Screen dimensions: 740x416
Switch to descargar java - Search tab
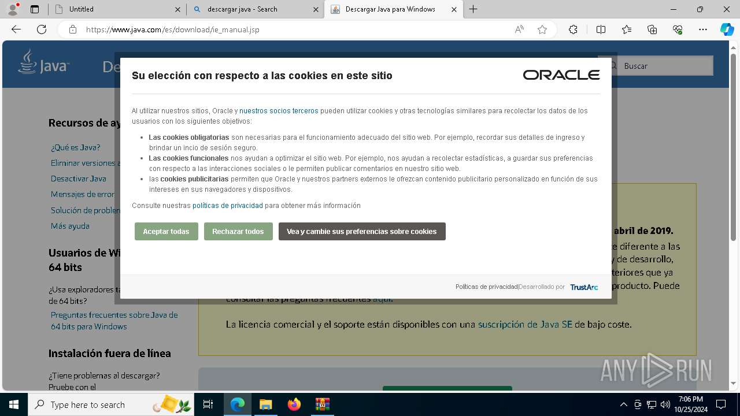pyautogui.click(x=255, y=9)
